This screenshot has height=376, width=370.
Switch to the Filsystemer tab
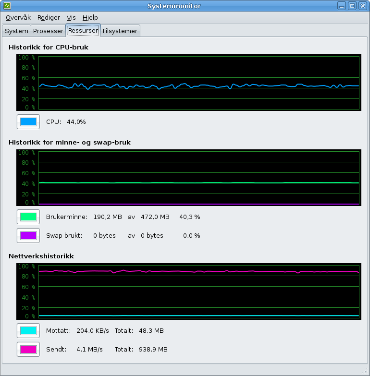tap(120, 31)
